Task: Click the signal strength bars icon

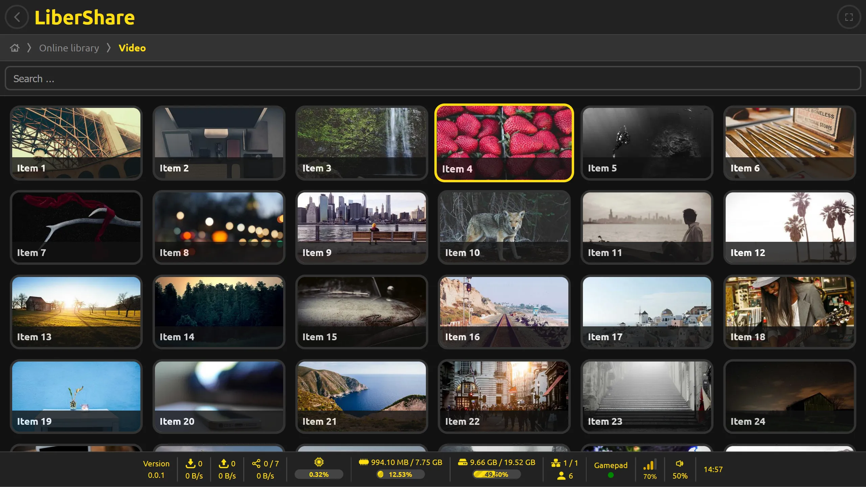Action: [x=650, y=464]
